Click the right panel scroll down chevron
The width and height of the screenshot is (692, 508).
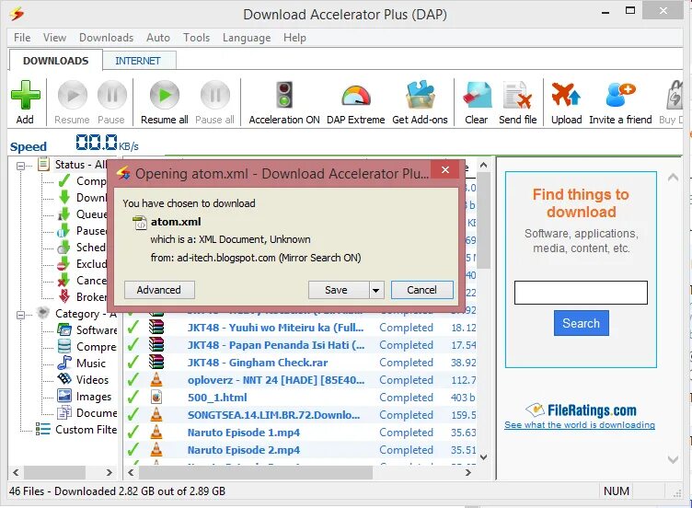click(673, 459)
